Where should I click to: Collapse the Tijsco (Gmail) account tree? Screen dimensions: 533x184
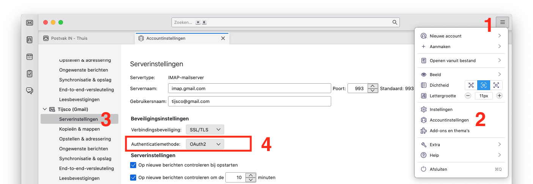(45, 109)
